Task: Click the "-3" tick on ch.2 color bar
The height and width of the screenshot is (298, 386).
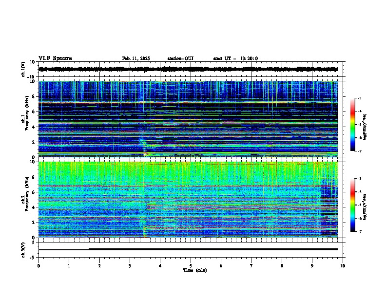Action: click(x=360, y=179)
